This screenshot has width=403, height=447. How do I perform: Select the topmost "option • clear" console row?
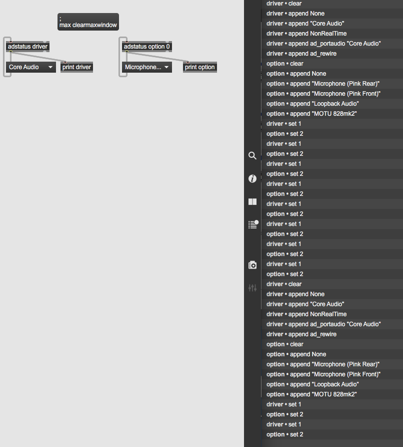click(x=332, y=64)
